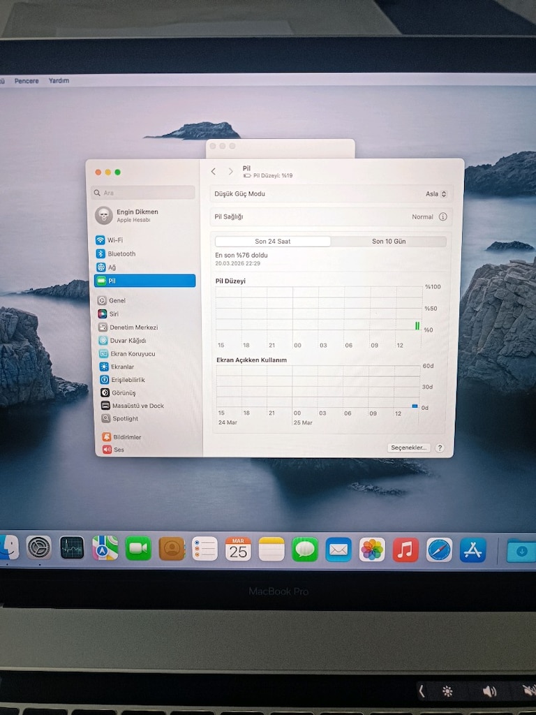Open Maps from the Dock

pos(105,547)
